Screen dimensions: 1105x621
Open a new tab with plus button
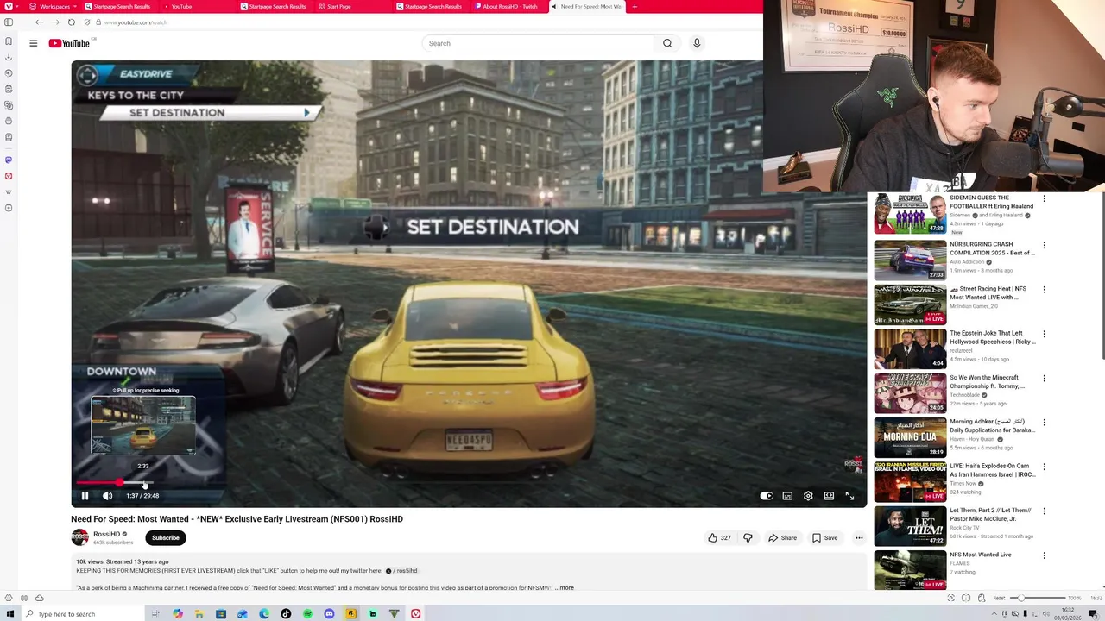pos(635,7)
